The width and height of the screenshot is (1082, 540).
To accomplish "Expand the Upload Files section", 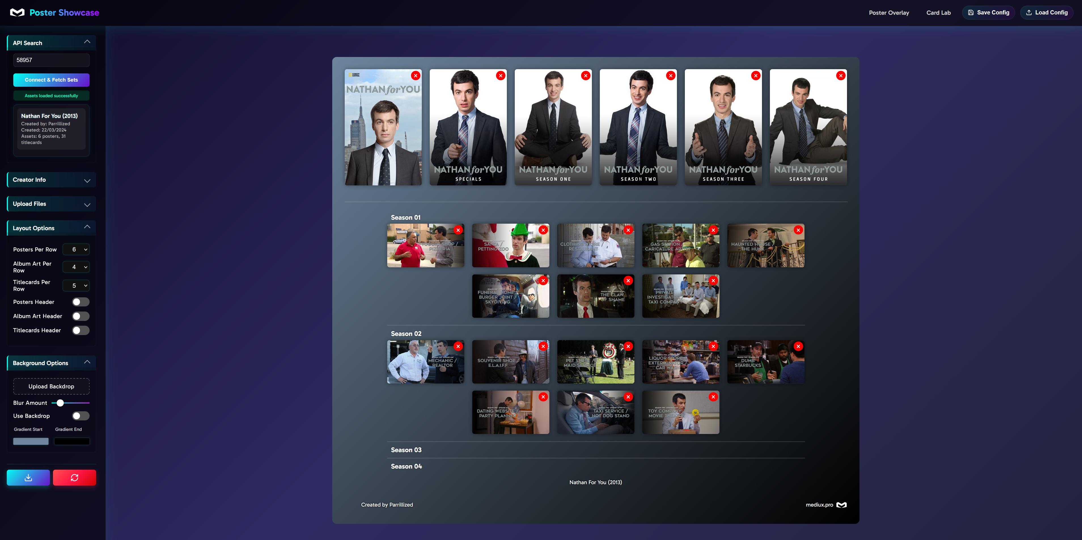I will [x=52, y=204].
